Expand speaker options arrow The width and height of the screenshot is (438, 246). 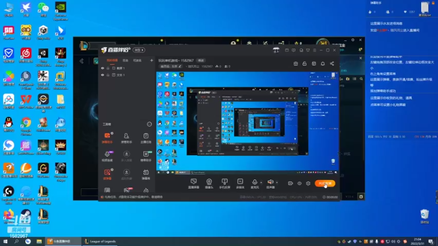coord(277,183)
